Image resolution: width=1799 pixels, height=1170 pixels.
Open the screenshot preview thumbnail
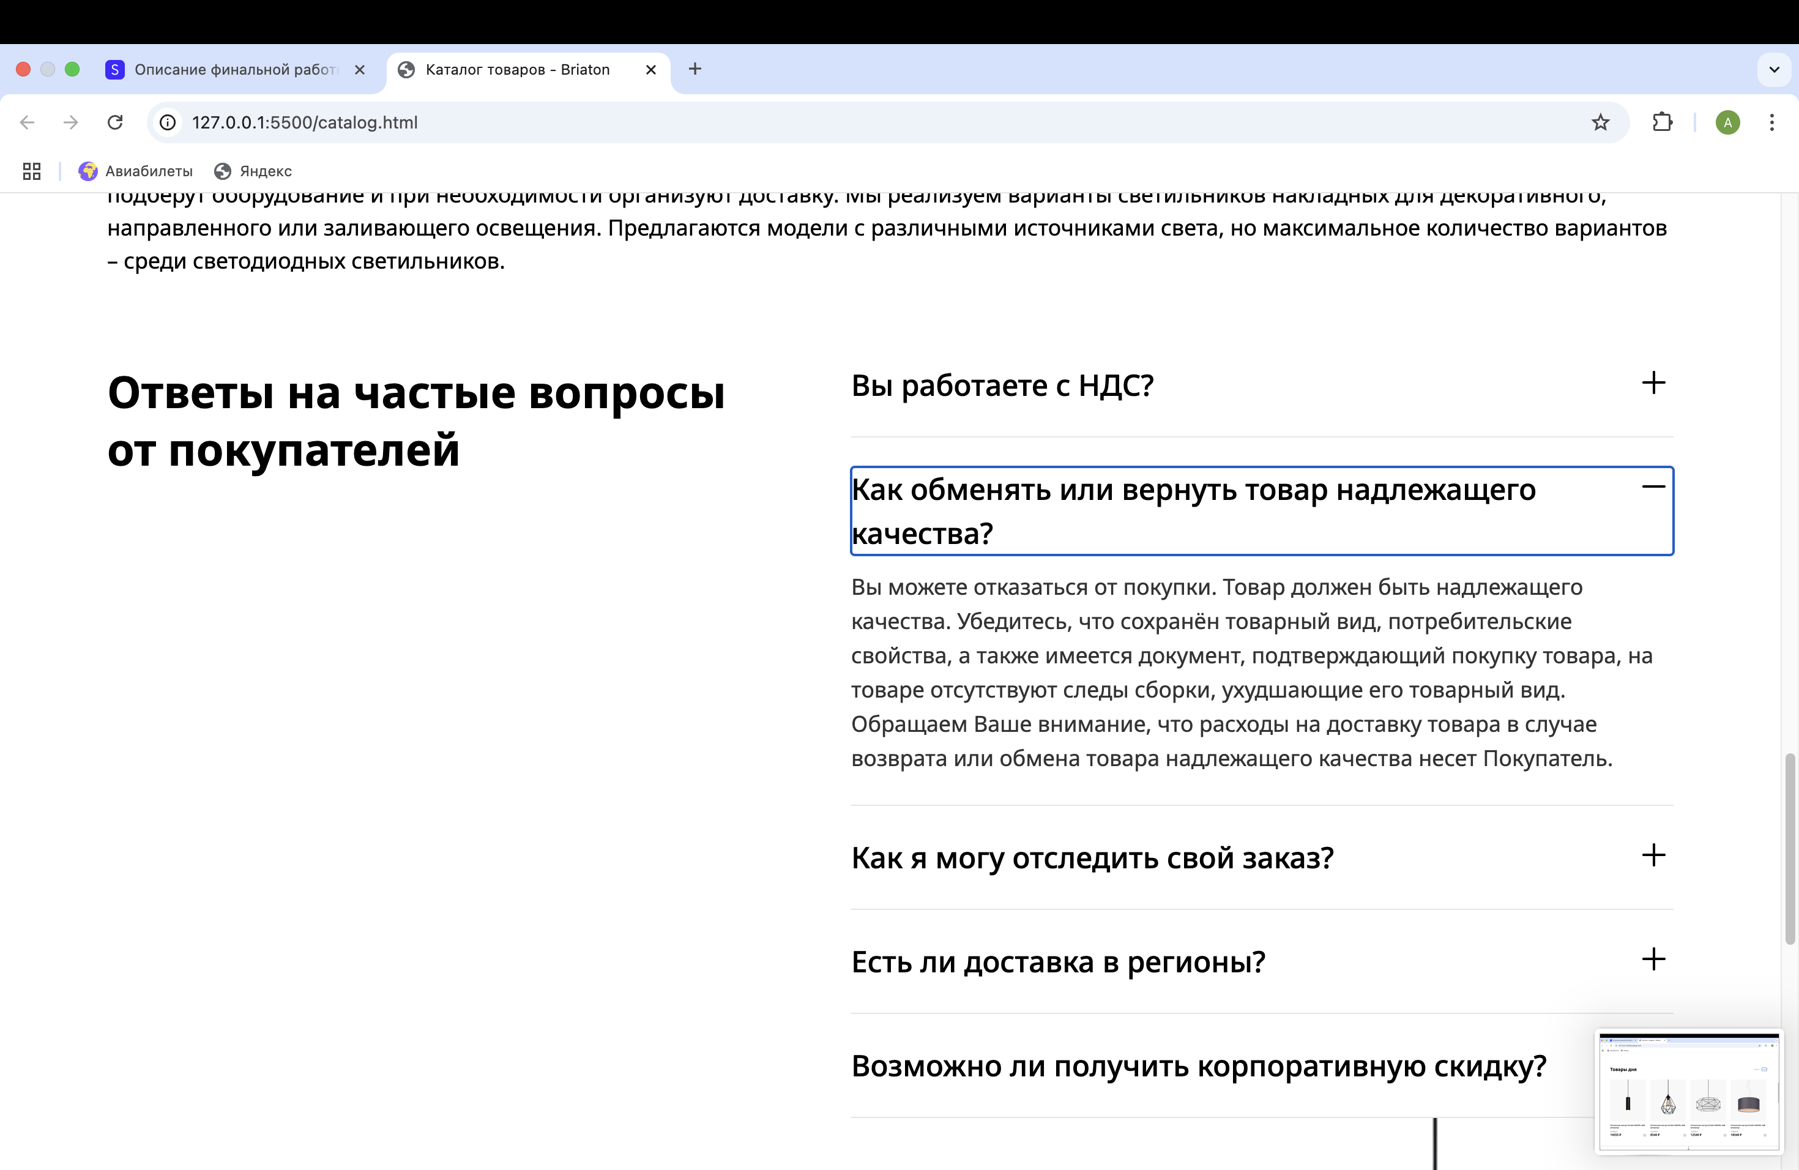[1689, 1092]
